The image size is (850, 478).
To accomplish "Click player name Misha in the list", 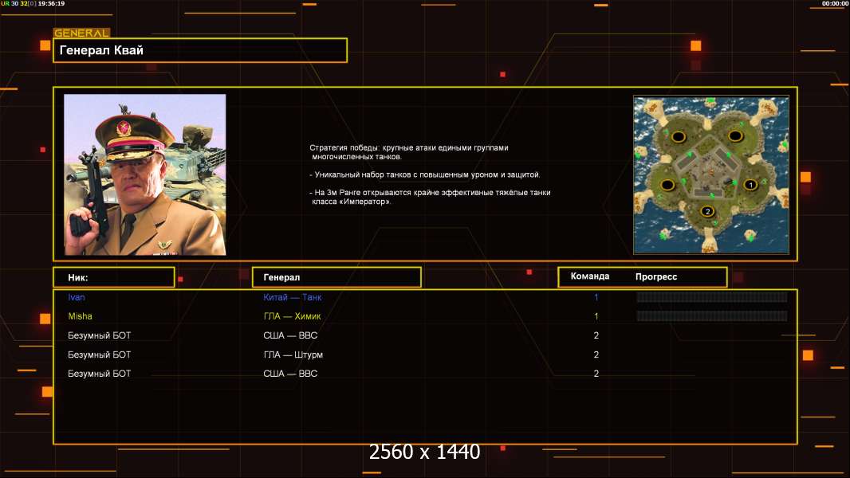I will (80, 316).
